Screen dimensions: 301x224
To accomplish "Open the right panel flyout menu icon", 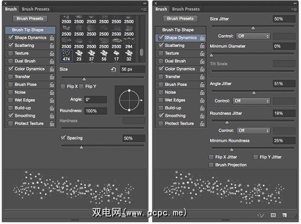I will coord(294,9).
